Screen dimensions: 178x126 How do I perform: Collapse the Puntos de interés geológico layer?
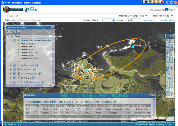[10, 40]
